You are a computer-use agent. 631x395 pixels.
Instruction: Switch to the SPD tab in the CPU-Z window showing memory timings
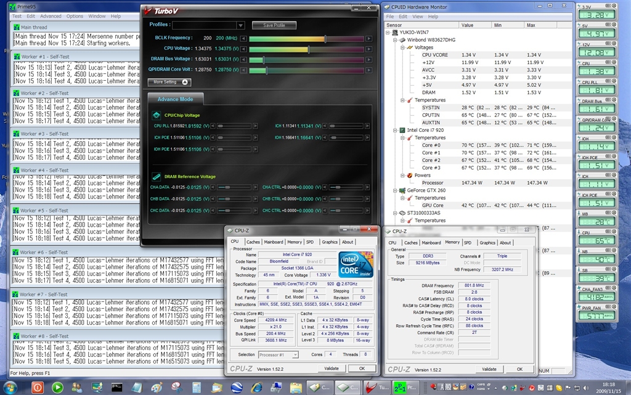coord(468,243)
